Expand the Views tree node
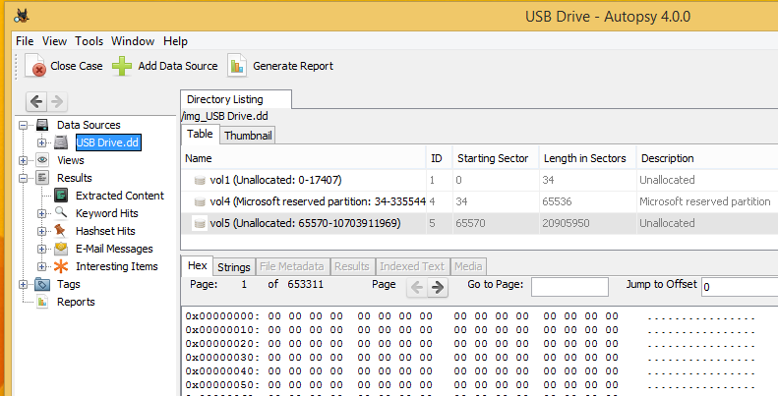 [x=24, y=160]
